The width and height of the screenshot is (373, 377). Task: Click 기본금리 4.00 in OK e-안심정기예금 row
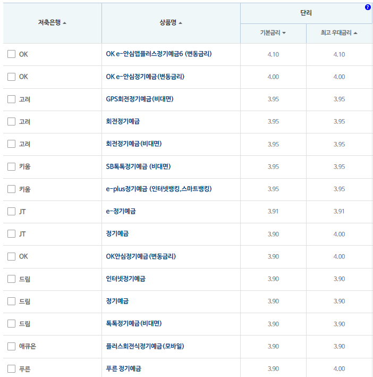coord(273,77)
